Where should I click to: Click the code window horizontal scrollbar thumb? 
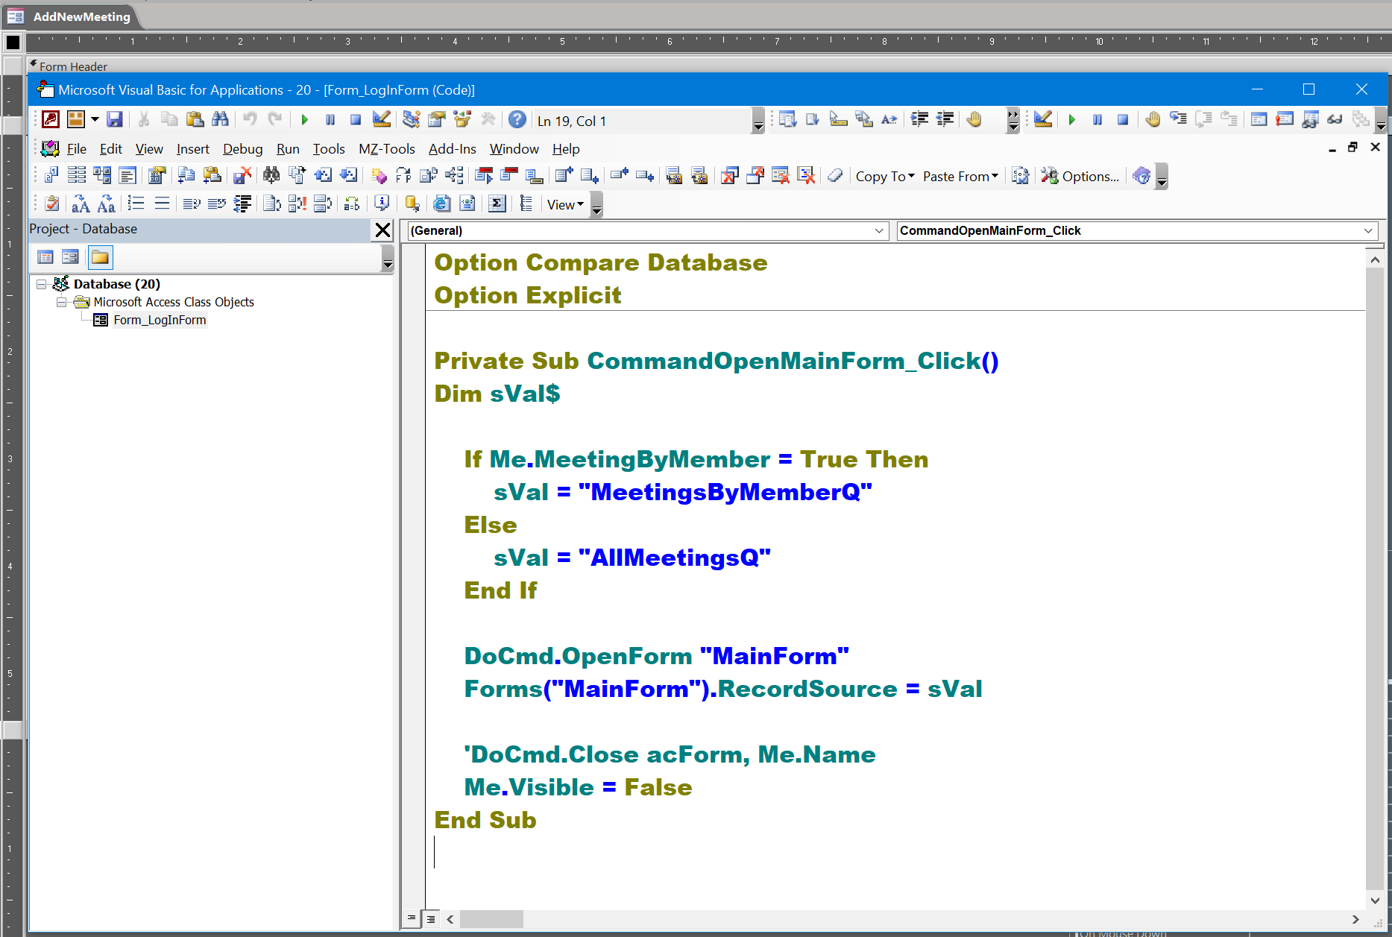[x=491, y=919]
